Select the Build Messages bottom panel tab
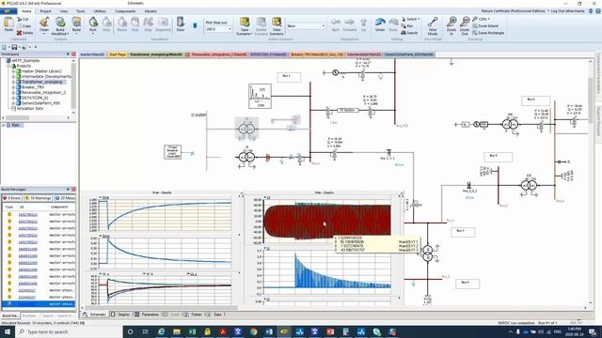The width and height of the screenshot is (602, 338). click(x=9, y=315)
